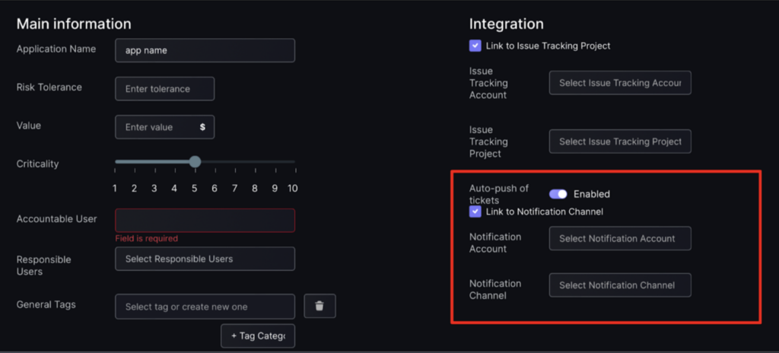Set Criticality slider to tick 8

point(254,161)
